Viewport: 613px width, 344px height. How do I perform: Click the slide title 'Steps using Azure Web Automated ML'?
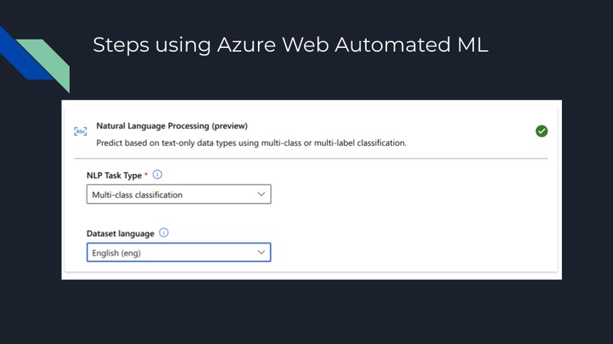[291, 45]
